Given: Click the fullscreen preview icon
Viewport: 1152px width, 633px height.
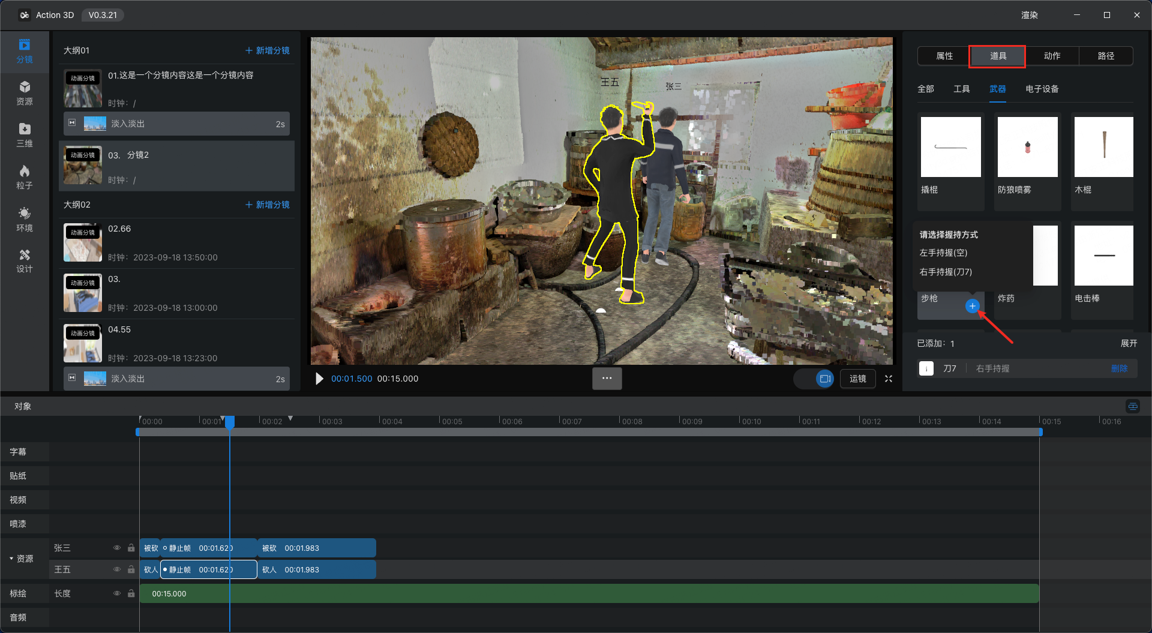Looking at the screenshot, I should (x=889, y=379).
